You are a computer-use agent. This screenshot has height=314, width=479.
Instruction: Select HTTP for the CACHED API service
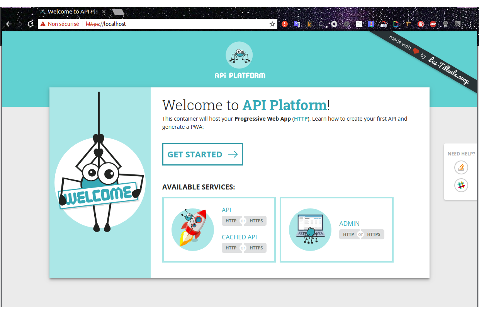(231, 248)
